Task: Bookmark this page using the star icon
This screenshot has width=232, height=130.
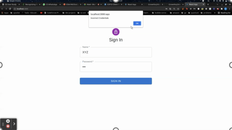Action: point(178,9)
